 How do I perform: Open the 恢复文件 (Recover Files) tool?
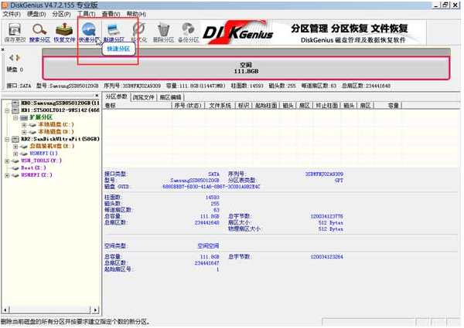pyautogui.click(x=64, y=31)
